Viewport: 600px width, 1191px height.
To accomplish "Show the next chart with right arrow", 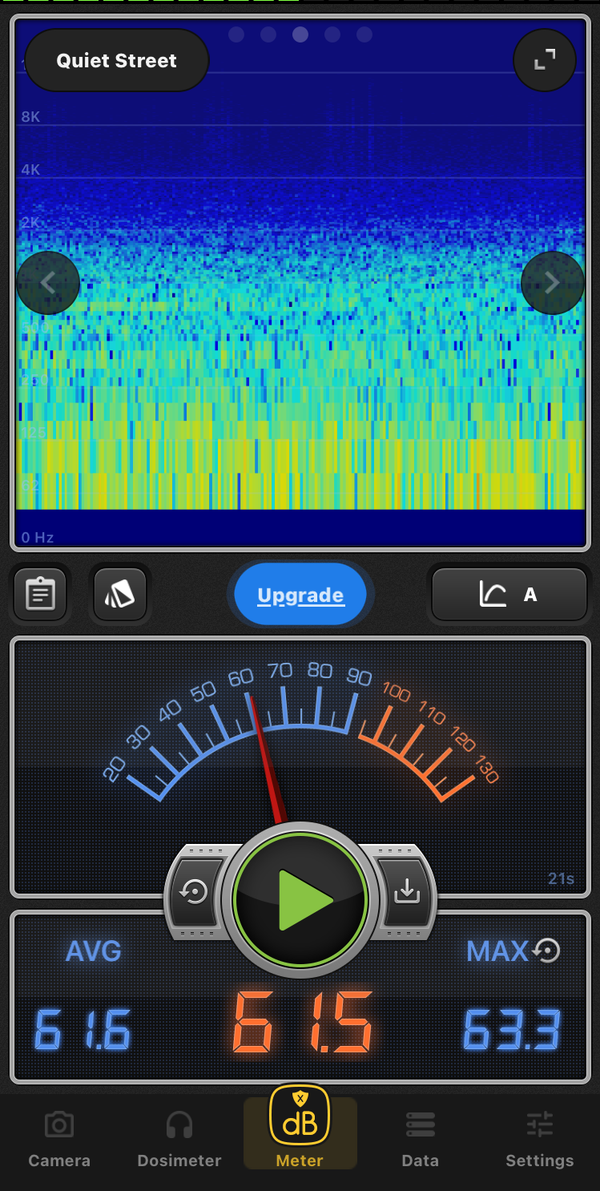I will tap(552, 282).
